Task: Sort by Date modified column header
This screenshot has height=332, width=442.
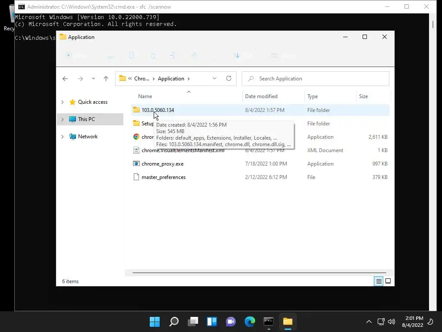Action: coord(261,96)
